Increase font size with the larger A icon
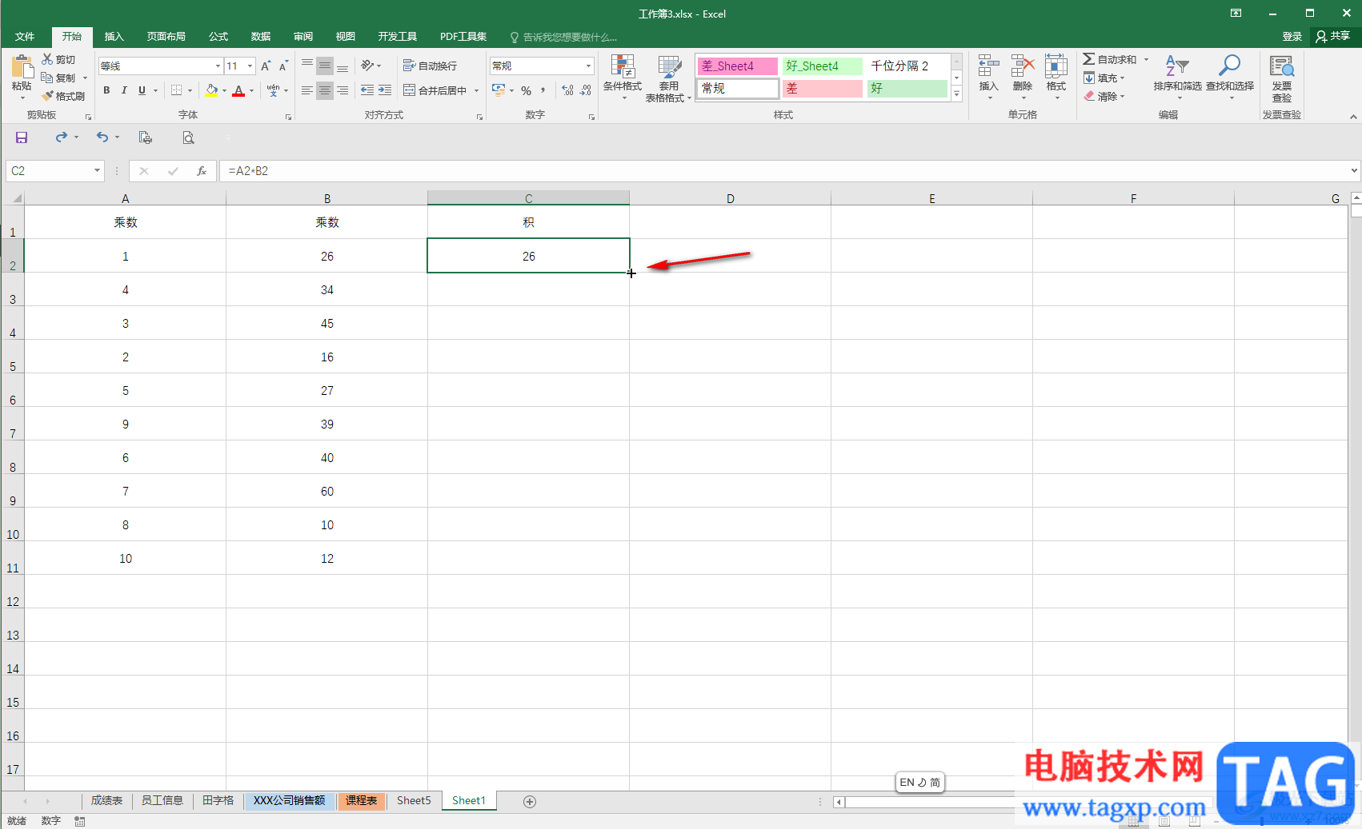The image size is (1362, 829). point(266,66)
